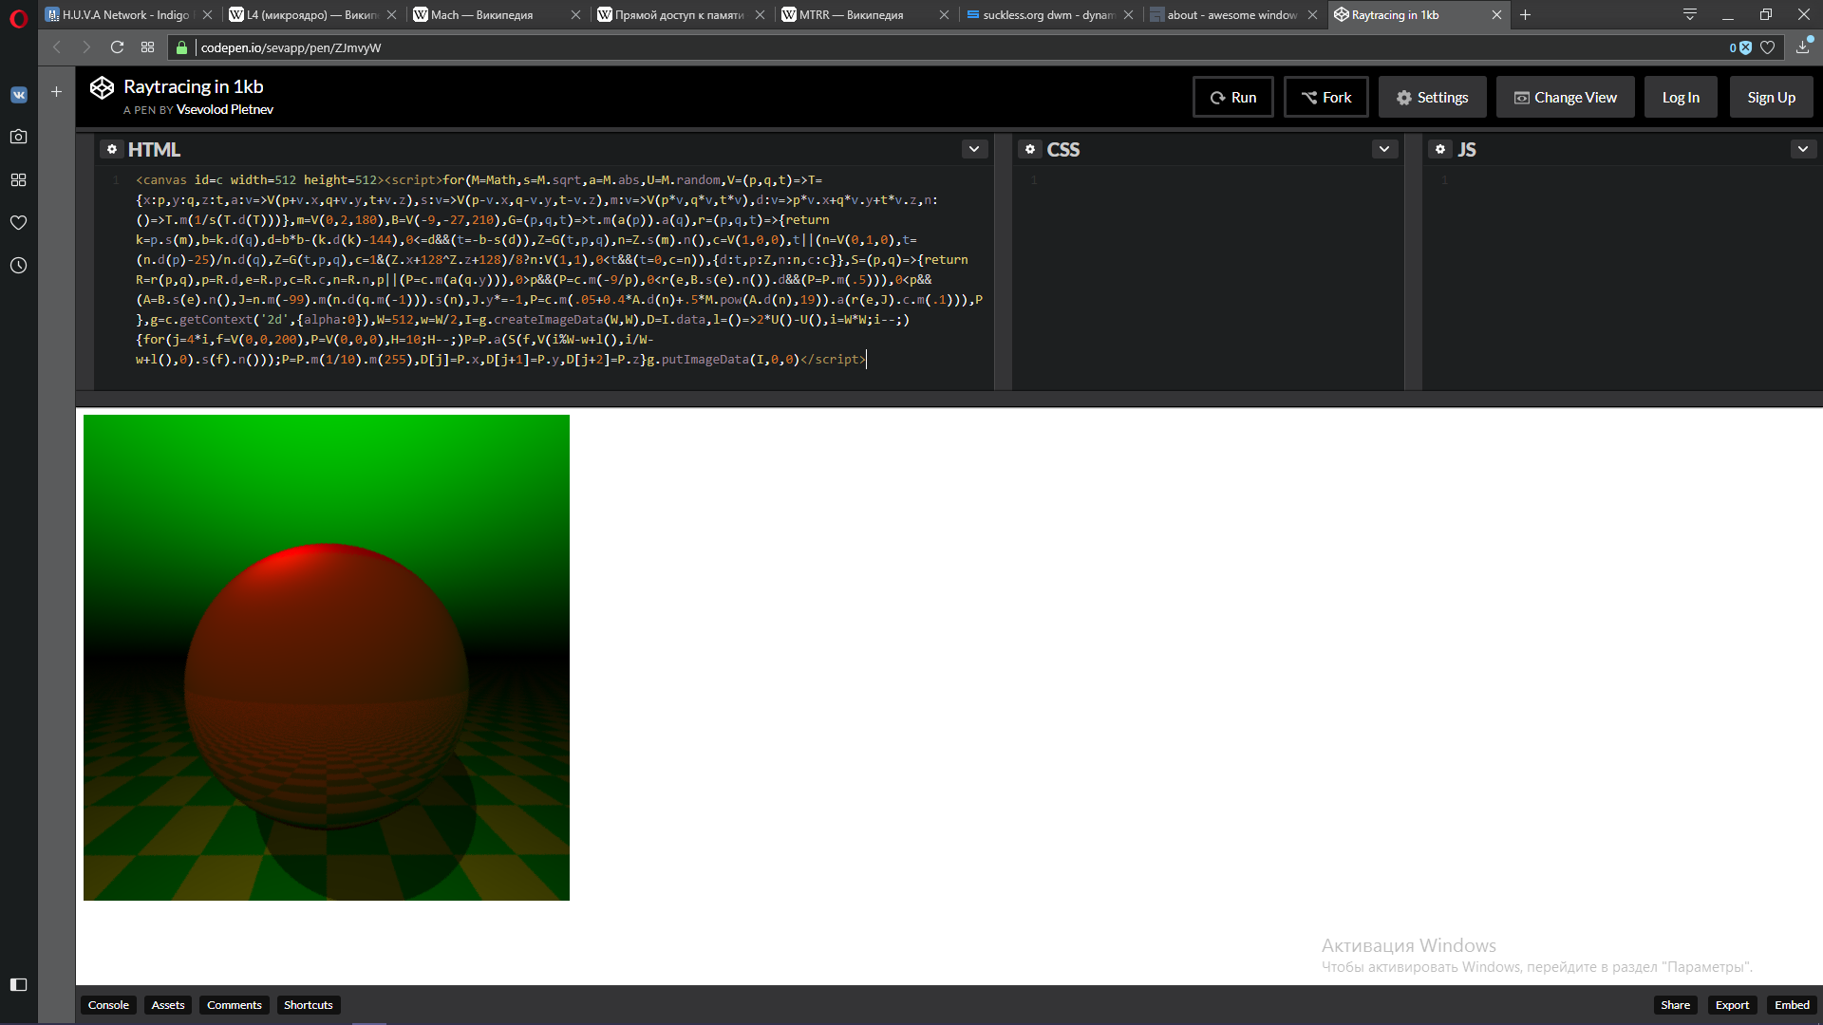Toggle the Console panel
This screenshot has height=1025, width=1823.
tap(108, 1005)
